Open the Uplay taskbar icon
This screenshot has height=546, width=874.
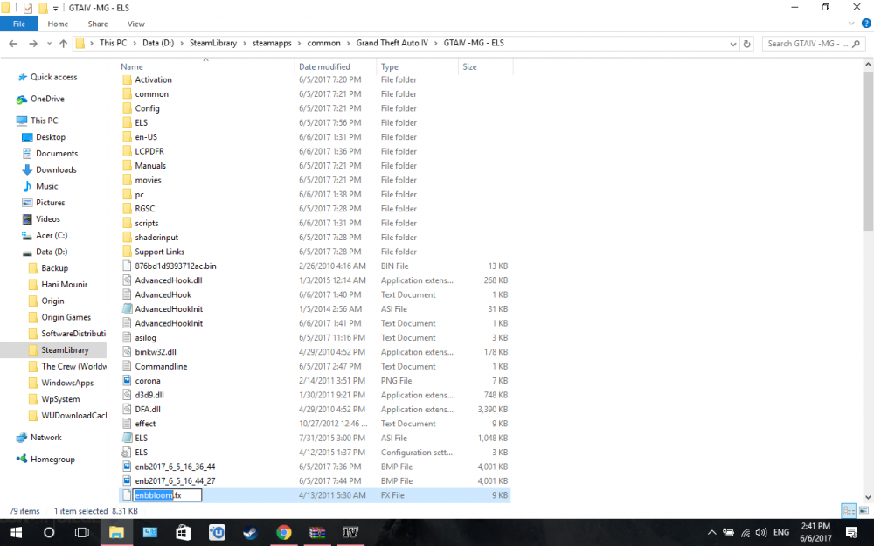(x=217, y=533)
